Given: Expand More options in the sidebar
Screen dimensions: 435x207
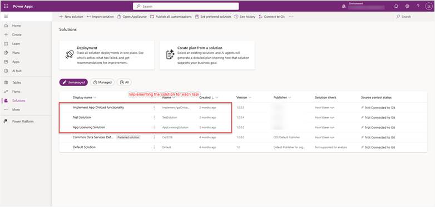Looking at the screenshot, I should [16, 109].
